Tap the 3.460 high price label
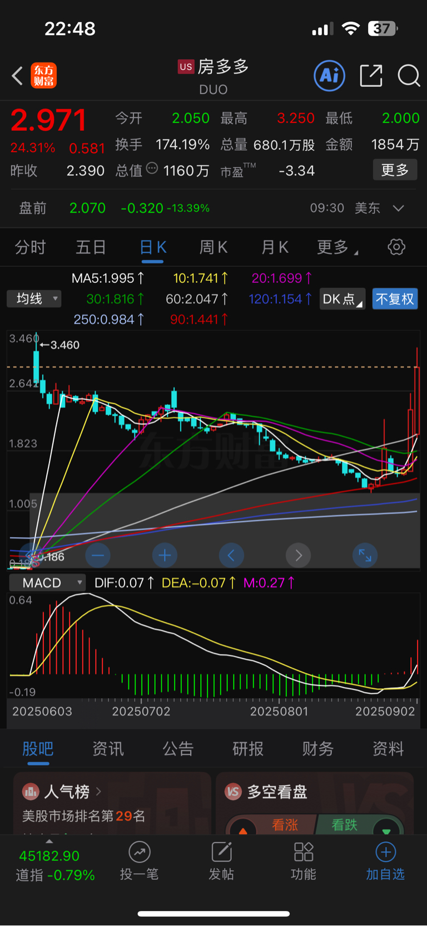This screenshot has height=926, width=427. [x=65, y=345]
